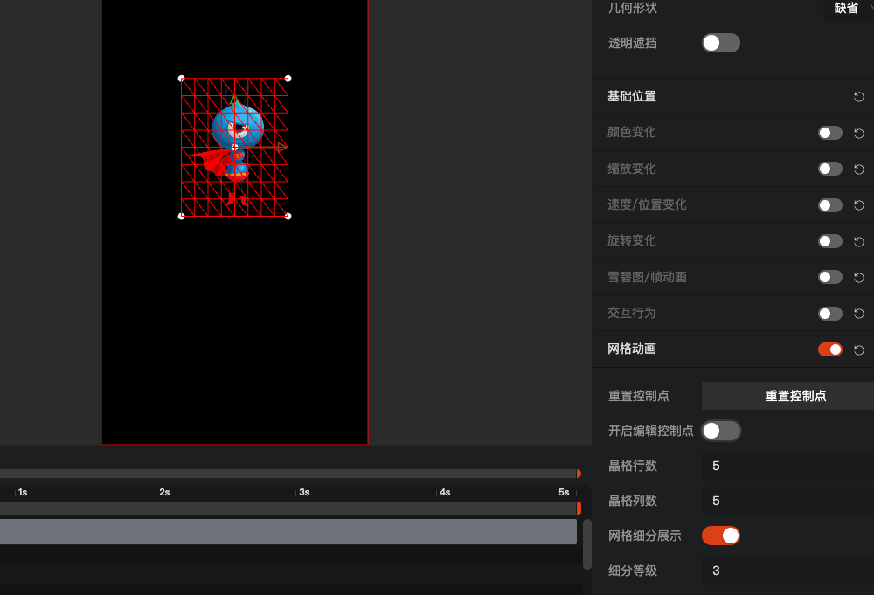Enable the 缩放变化 toggle
The image size is (874, 595).
[x=830, y=169]
